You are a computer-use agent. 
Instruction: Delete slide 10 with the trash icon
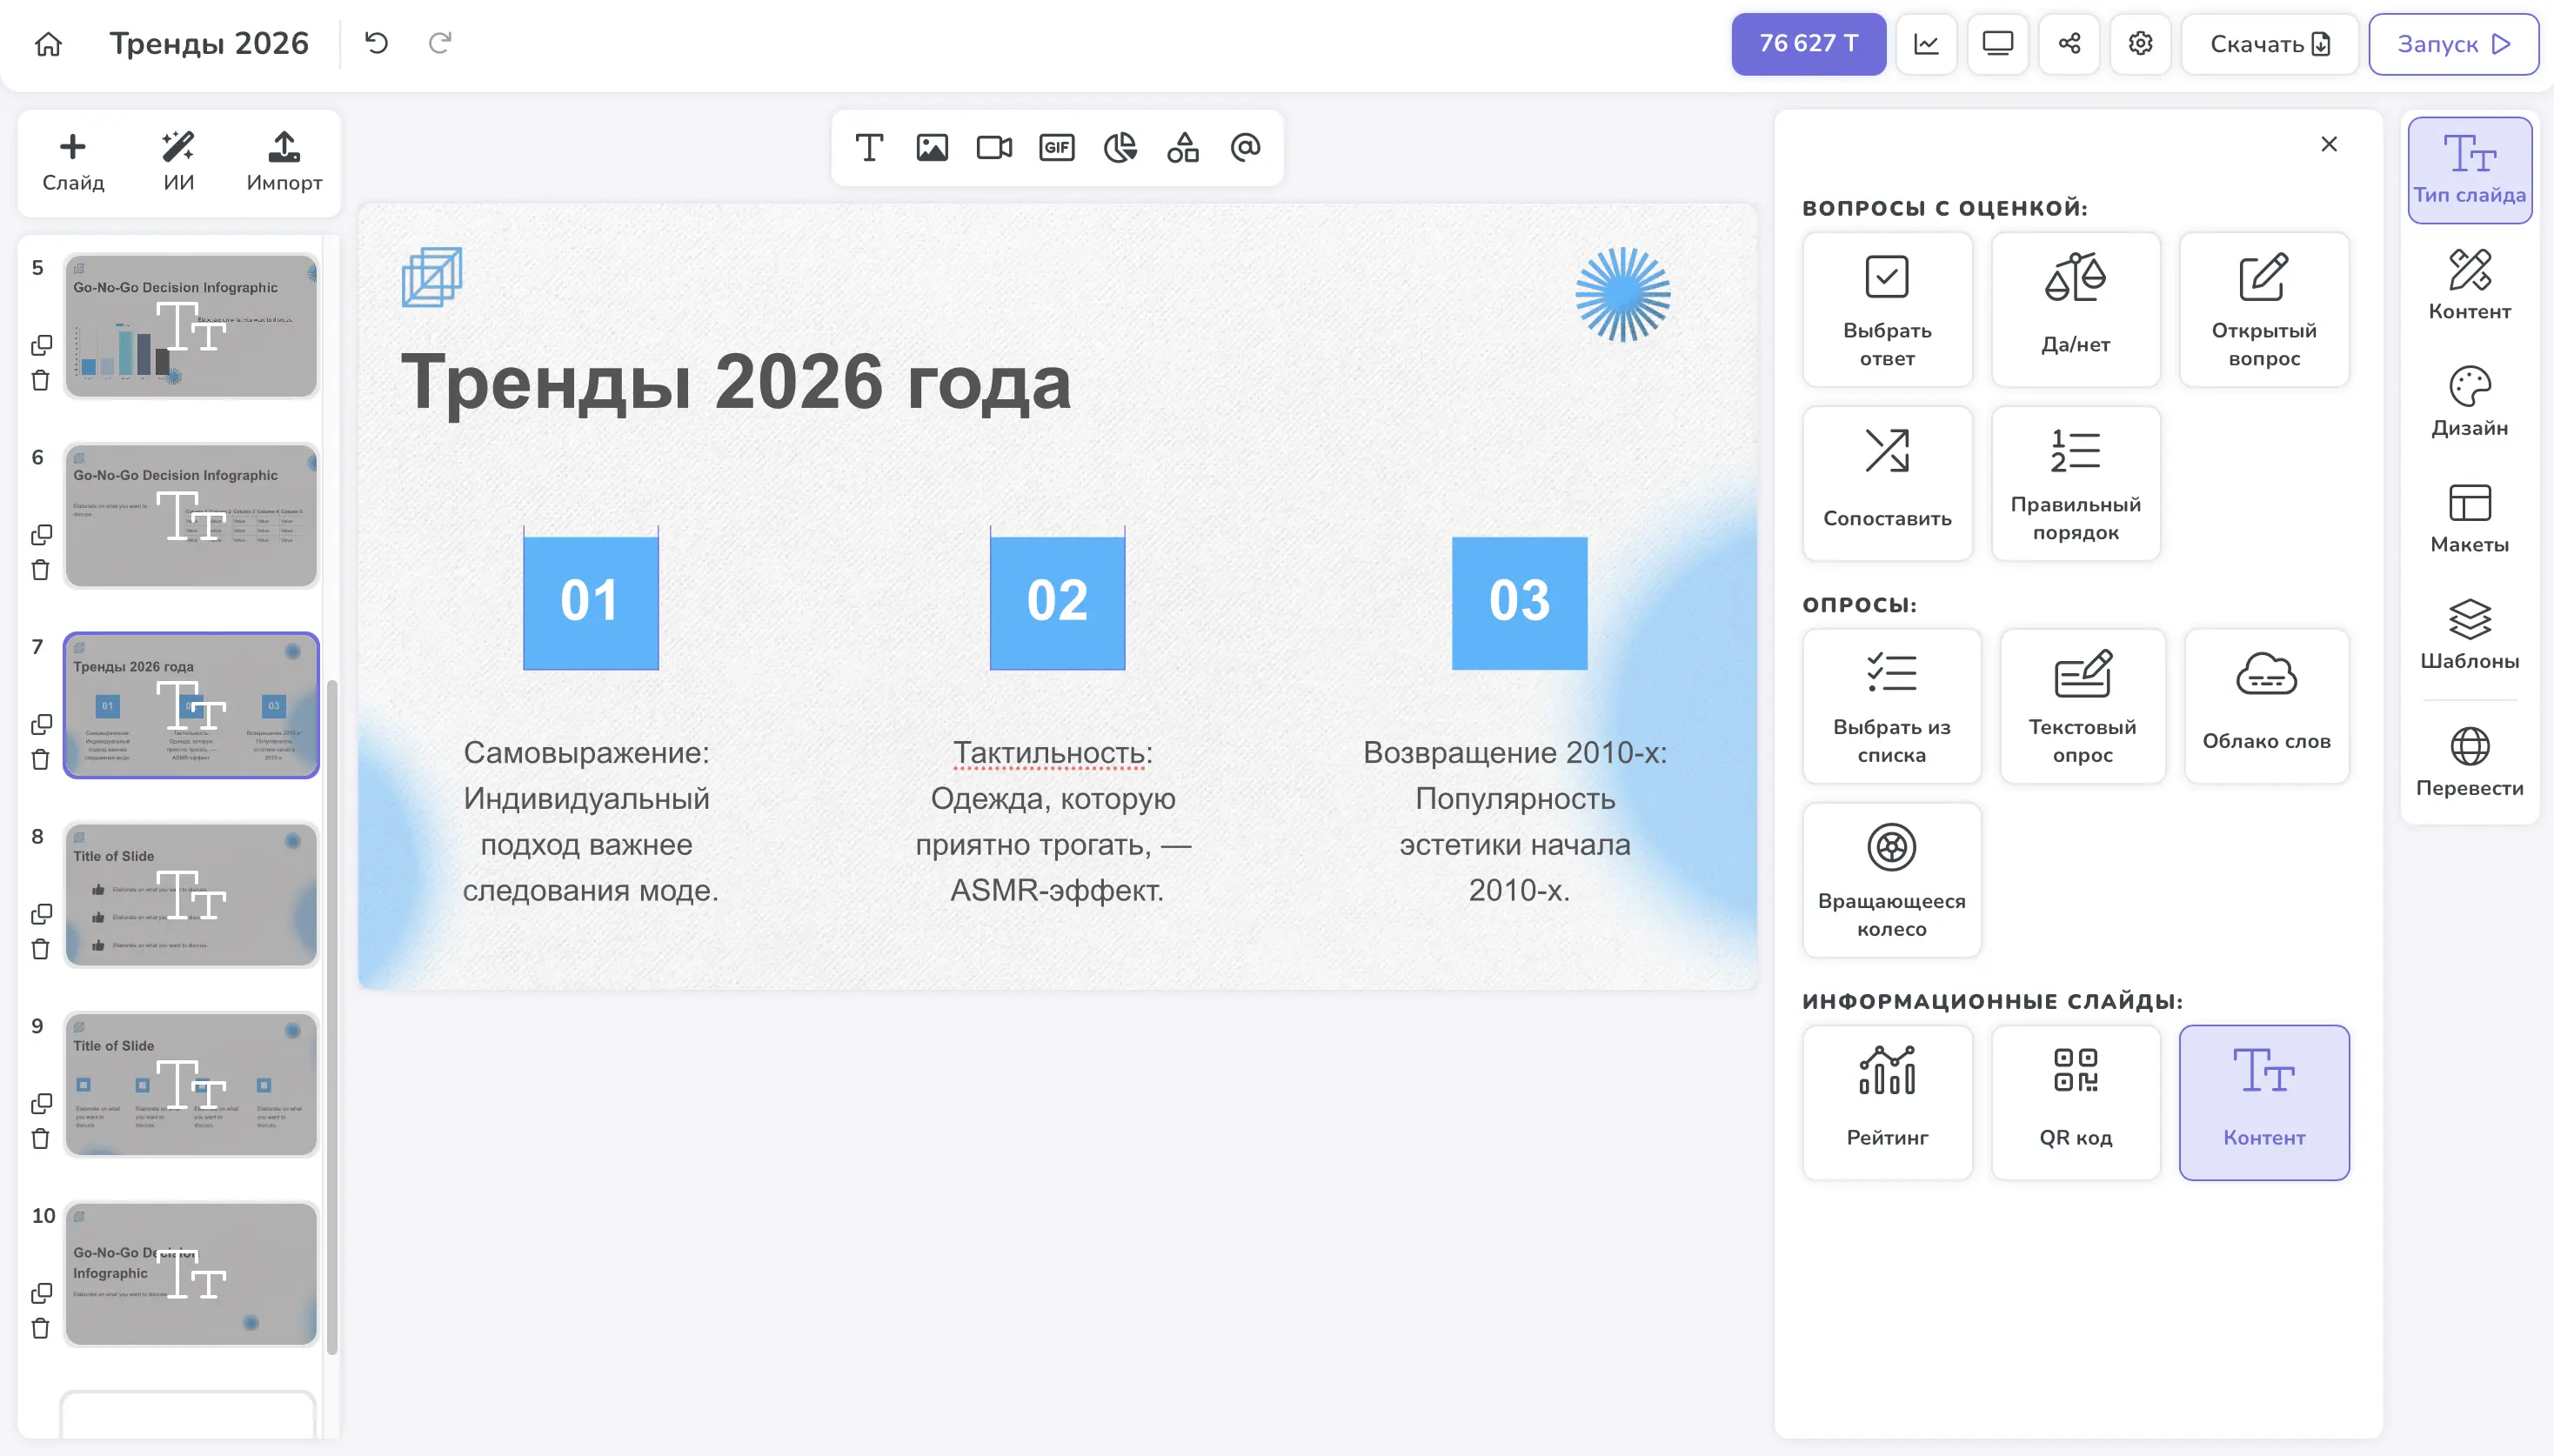(x=41, y=1328)
